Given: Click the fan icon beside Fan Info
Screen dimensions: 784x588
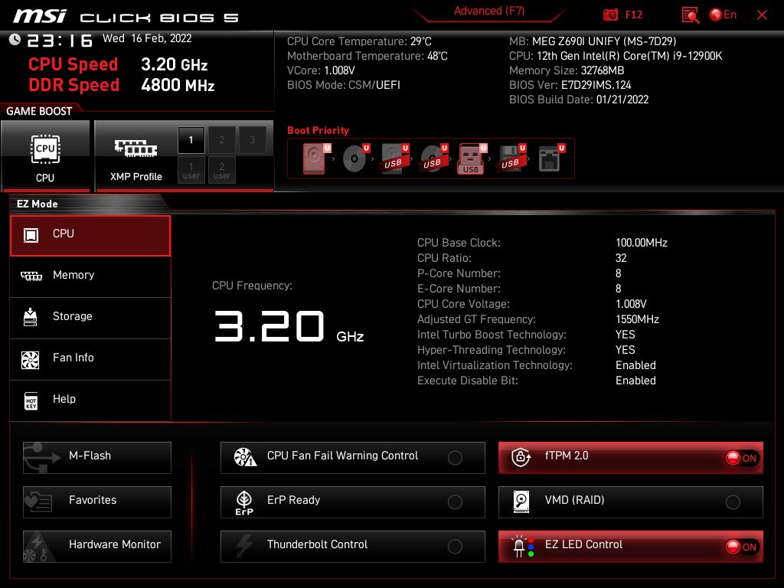Looking at the screenshot, I should click(31, 360).
